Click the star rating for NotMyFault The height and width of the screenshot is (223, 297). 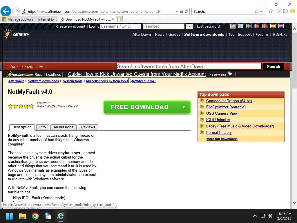click(x=21, y=106)
